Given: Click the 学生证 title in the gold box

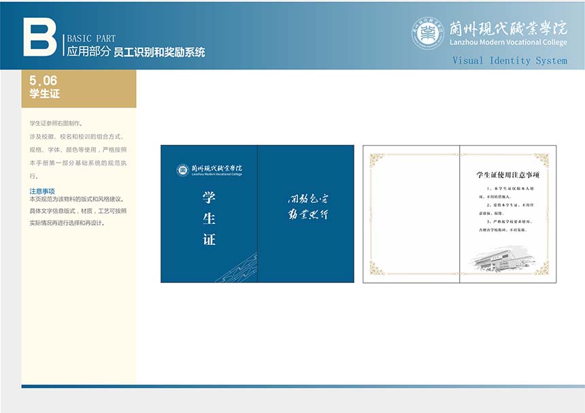Looking at the screenshot, I should 44,94.
